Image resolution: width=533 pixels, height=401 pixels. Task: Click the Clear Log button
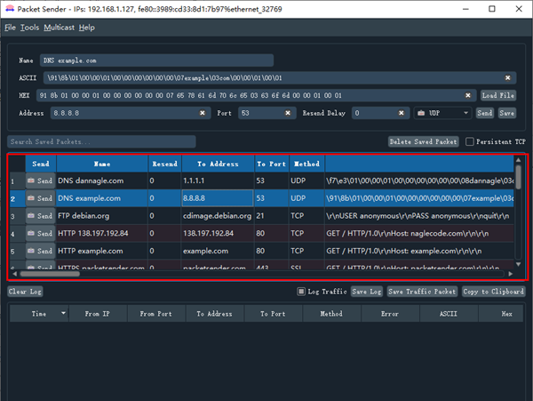pos(25,292)
